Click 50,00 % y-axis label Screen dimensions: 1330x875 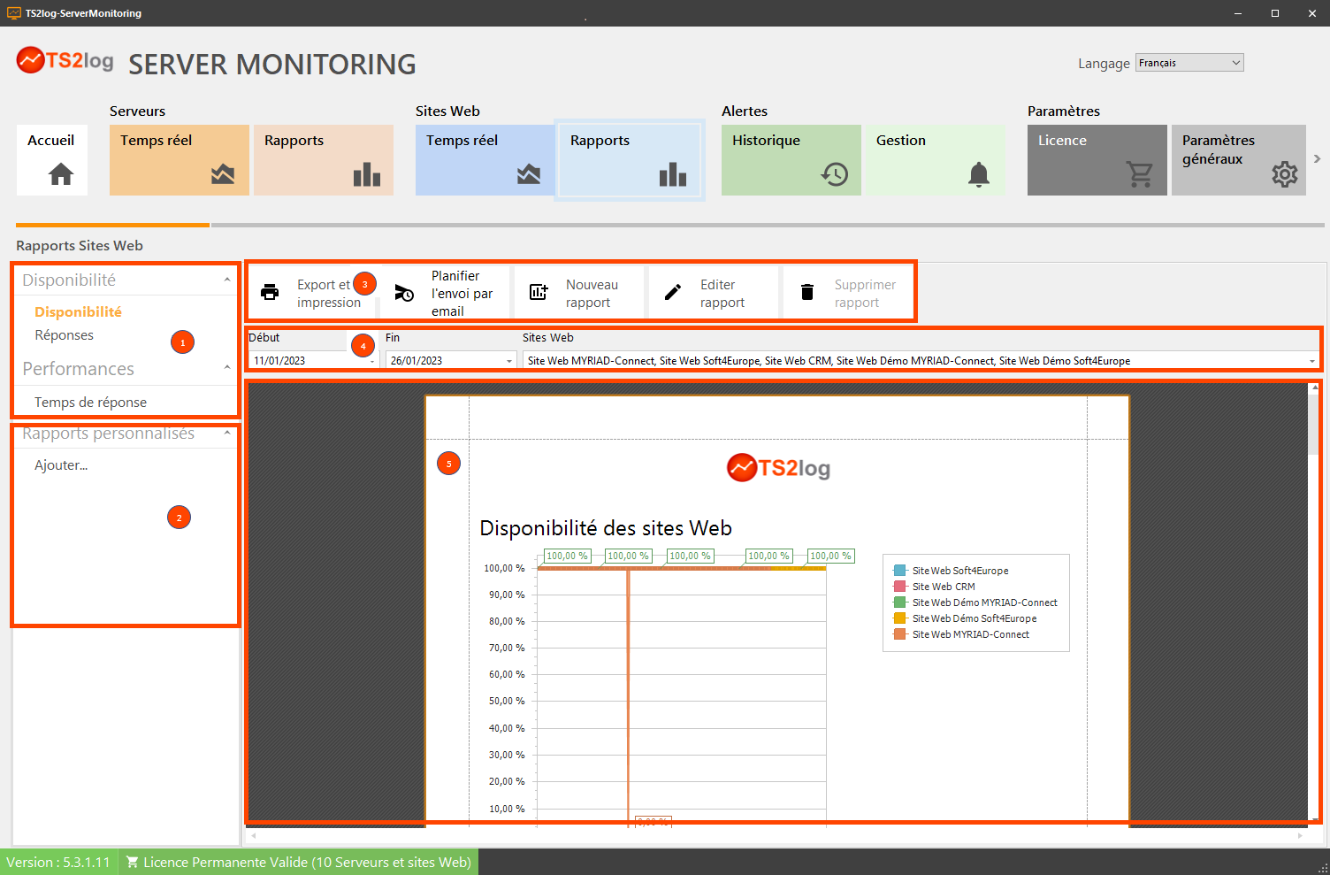(507, 701)
